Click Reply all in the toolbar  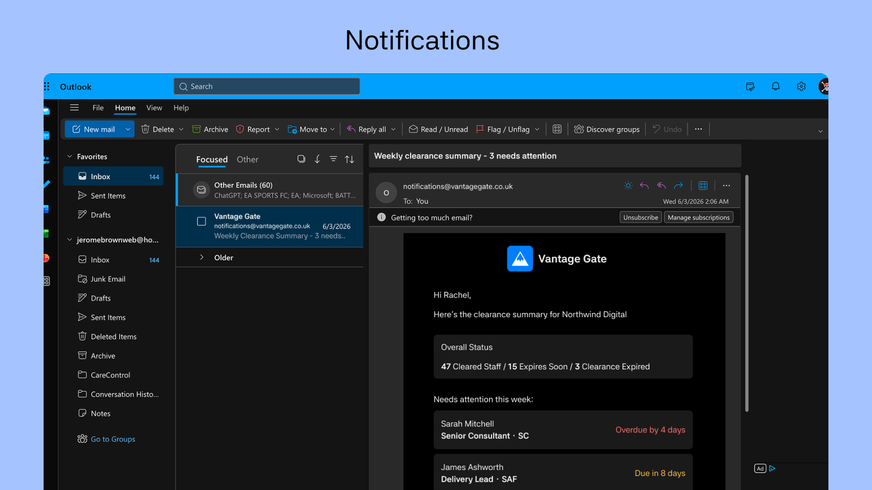pos(367,129)
